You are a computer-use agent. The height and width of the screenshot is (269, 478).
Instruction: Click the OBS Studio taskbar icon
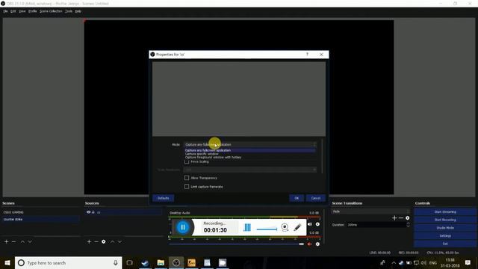(x=176, y=262)
